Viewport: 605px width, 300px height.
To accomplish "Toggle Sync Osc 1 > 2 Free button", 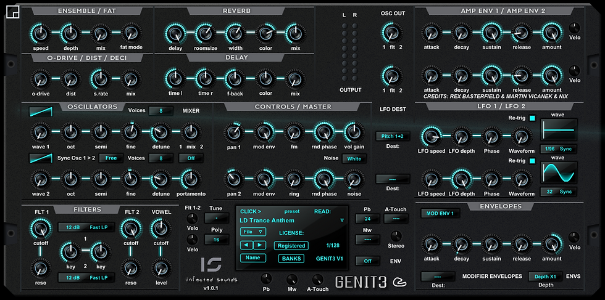I will [111, 158].
